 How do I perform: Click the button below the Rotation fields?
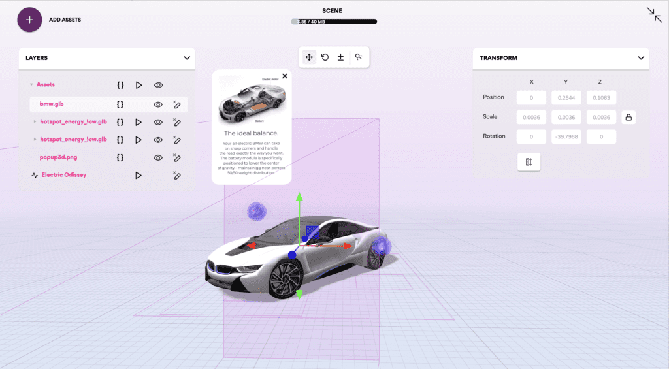(x=529, y=162)
